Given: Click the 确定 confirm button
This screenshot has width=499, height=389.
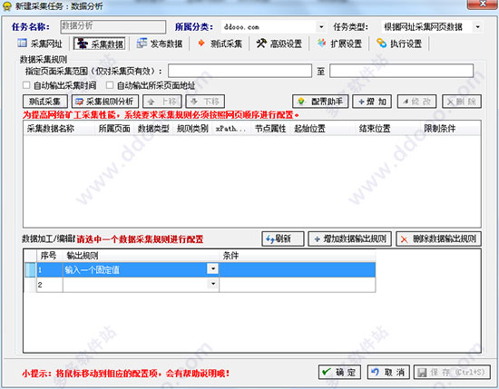Looking at the screenshot, I should point(339,372).
